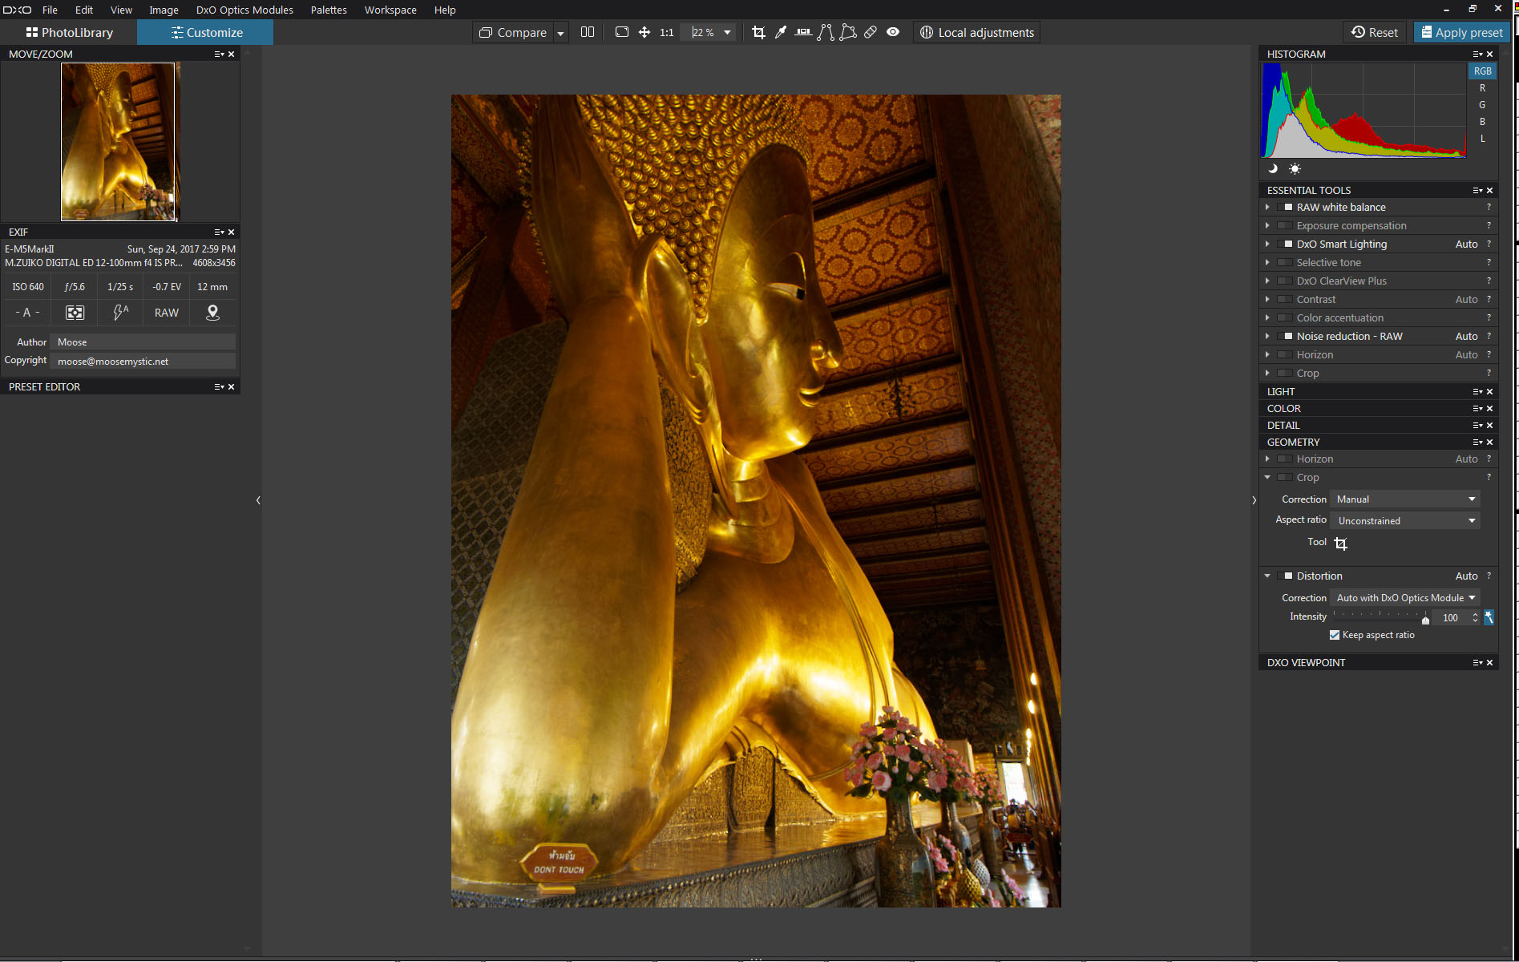The height and width of the screenshot is (962, 1519).
Task: Click the Distortion Intensity slider handle
Action: [1425, 620]
